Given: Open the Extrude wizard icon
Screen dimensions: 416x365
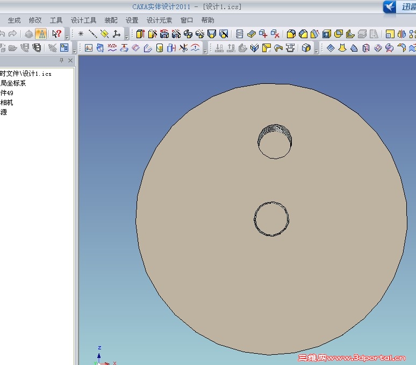Looking at the screenshot, I should (x=152, y=34).
